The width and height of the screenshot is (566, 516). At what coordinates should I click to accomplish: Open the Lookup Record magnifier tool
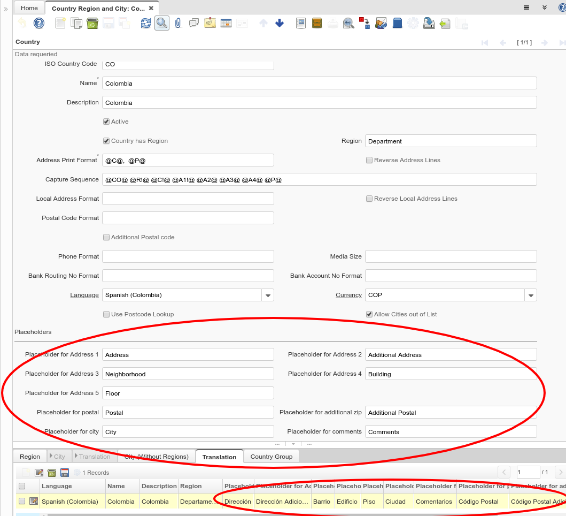click(x=161, y=23)
